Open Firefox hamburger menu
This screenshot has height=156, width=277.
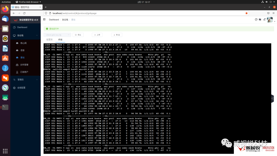[273, 13]
